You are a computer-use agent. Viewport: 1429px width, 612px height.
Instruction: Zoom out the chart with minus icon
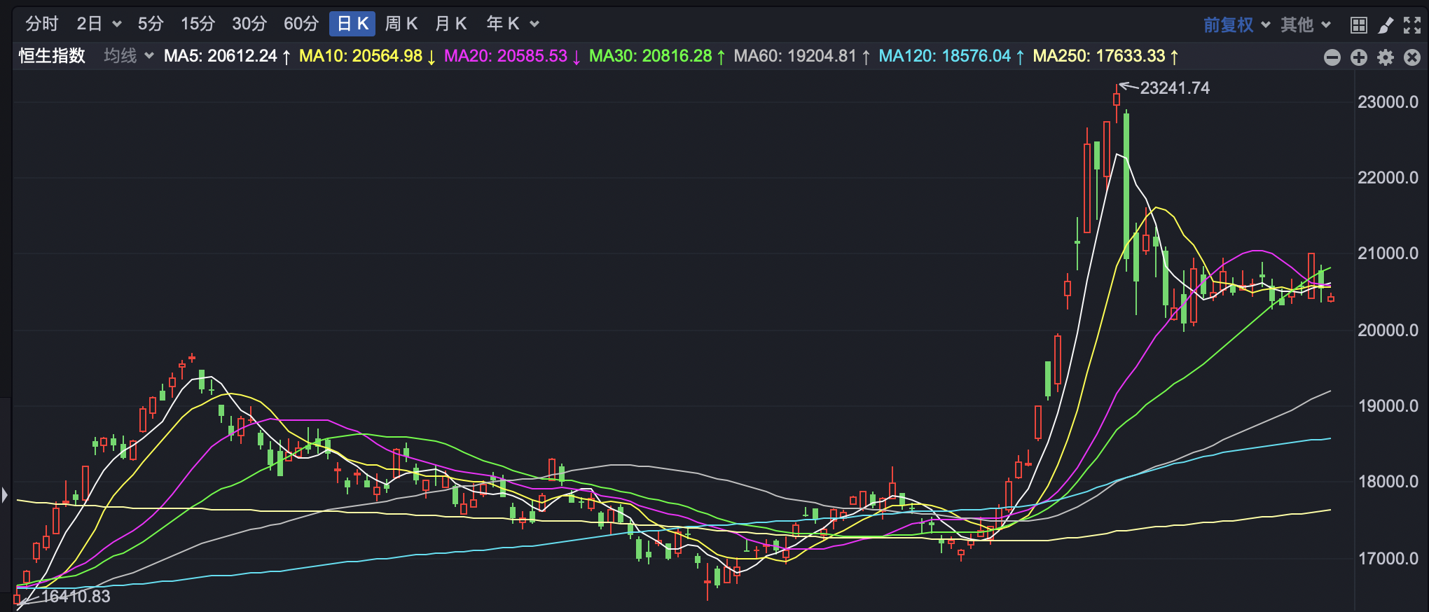[1332, 57]
